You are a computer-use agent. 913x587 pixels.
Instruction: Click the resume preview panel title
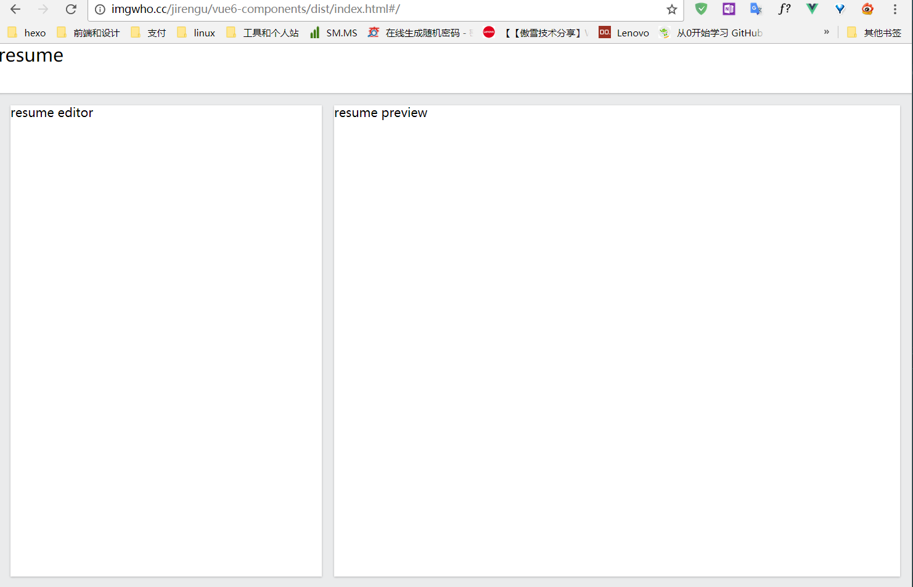380,113
